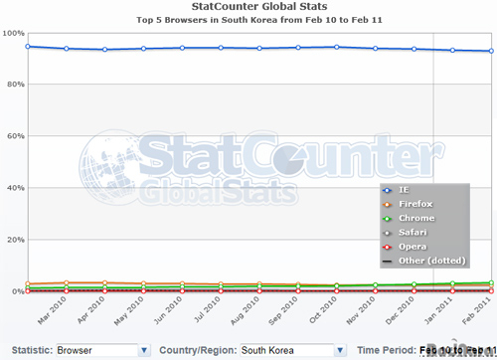Click the Oct 2010 axis label
This screenshot has height=360, width=497.
click(323, 310)
